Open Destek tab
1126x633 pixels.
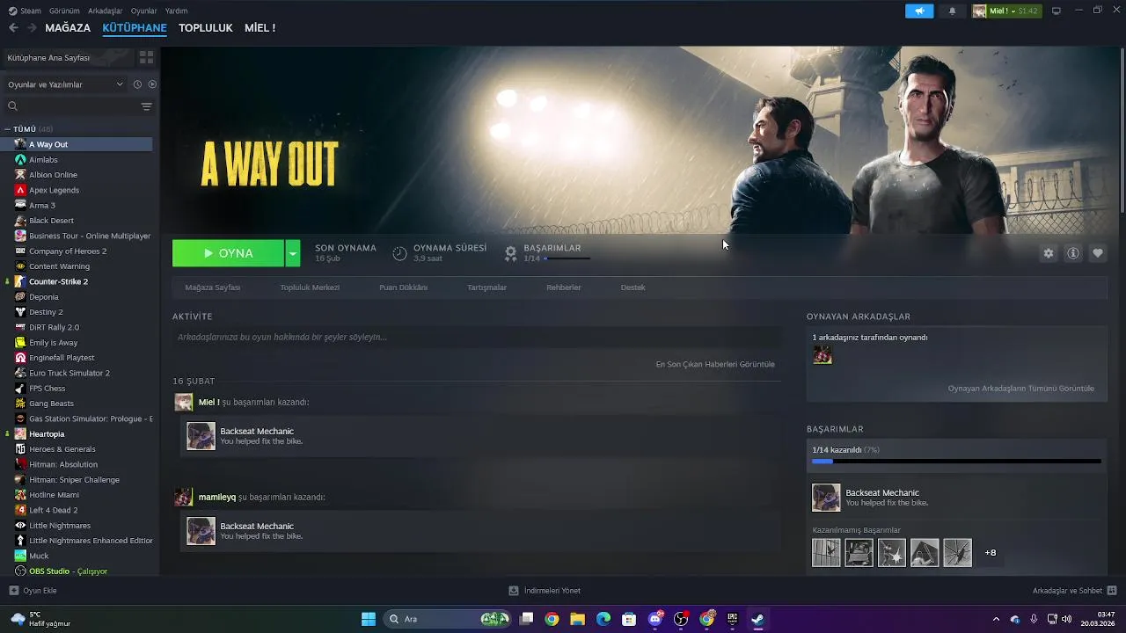tap(632, 287)
